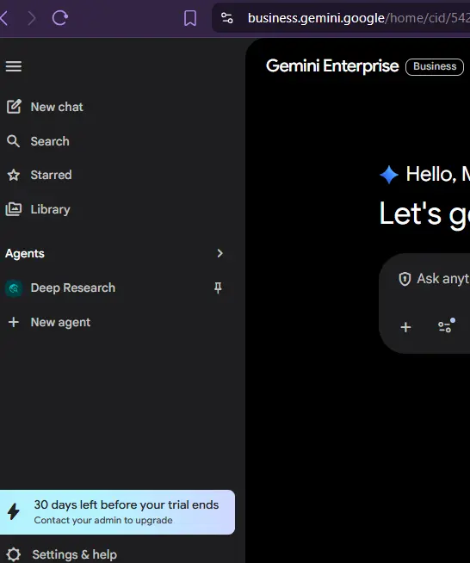470x563 pixels.
Task: Click the lightning bolt trial icon
Action: [x=14, y=511]
